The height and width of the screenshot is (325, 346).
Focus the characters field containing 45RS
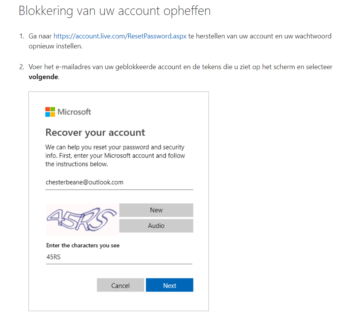tap(119, 257)
